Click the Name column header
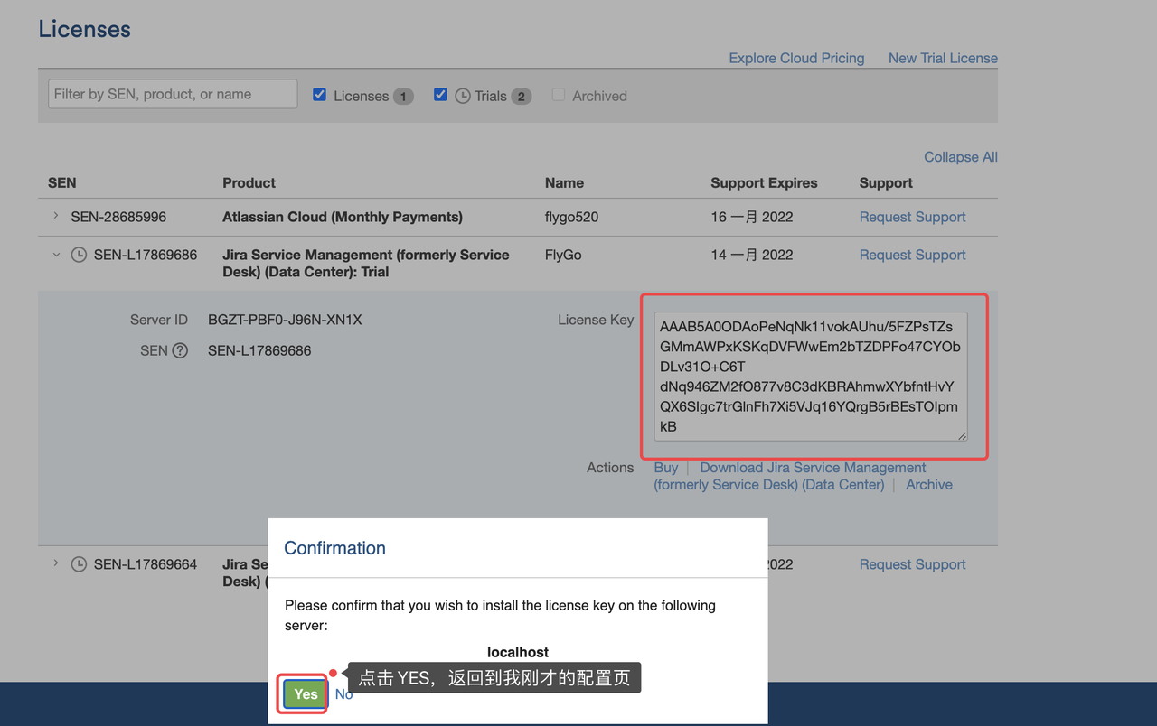 [x=565, y=182]
